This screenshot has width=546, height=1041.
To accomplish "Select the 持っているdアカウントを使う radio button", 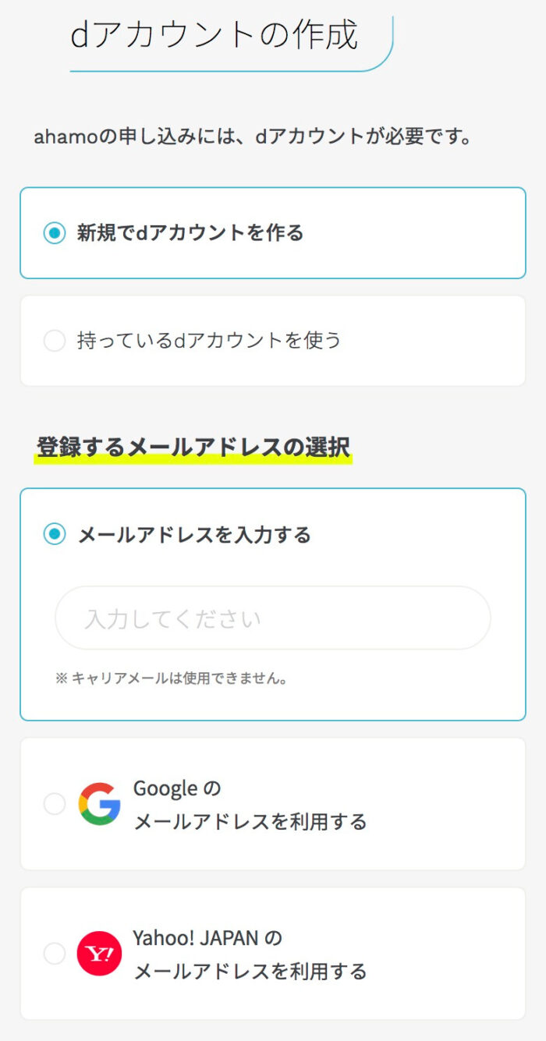I will point(55,341).
